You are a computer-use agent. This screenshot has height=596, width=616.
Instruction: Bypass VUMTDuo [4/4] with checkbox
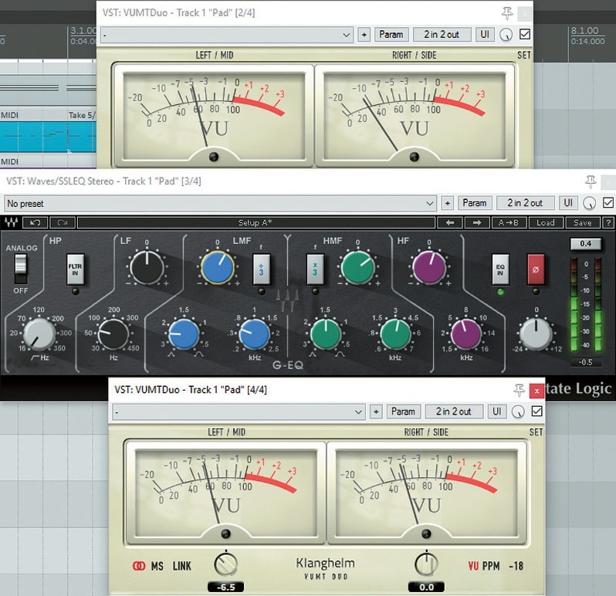(536, 411)
